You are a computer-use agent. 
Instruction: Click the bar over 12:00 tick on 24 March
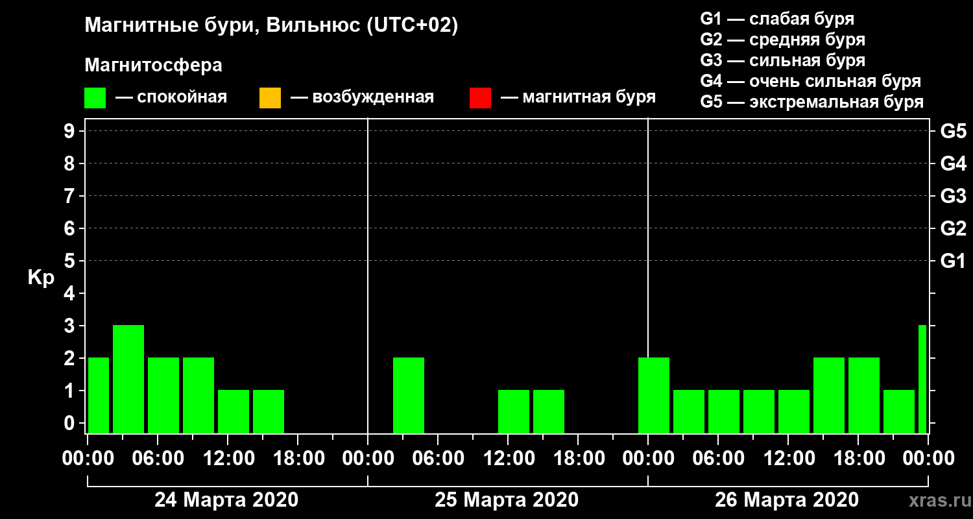[x=234, y=411]
